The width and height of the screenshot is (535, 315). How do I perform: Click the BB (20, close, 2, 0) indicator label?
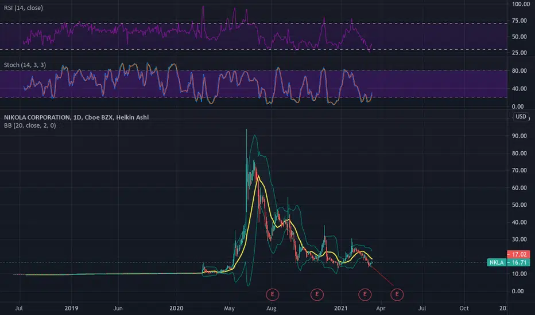tap(30, 125)
